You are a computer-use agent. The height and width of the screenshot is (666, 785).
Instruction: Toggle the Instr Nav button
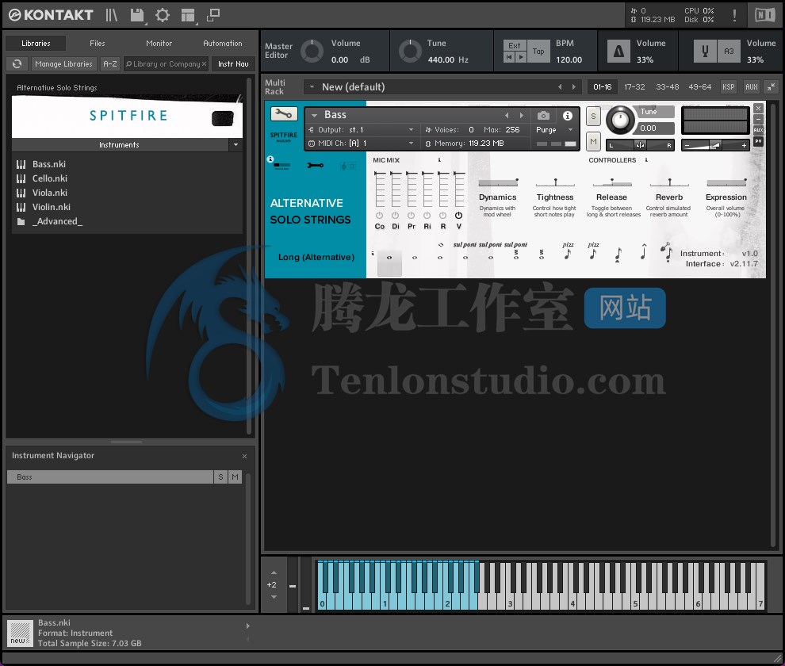(233, 63)
